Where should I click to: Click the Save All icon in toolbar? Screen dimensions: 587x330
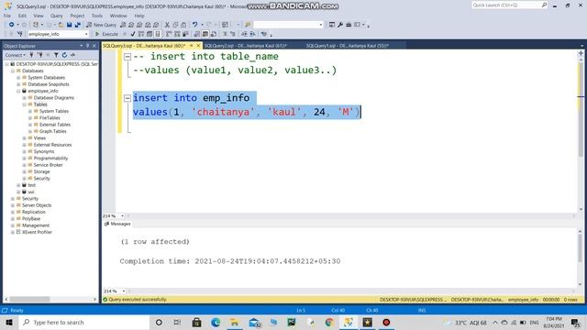77,25
